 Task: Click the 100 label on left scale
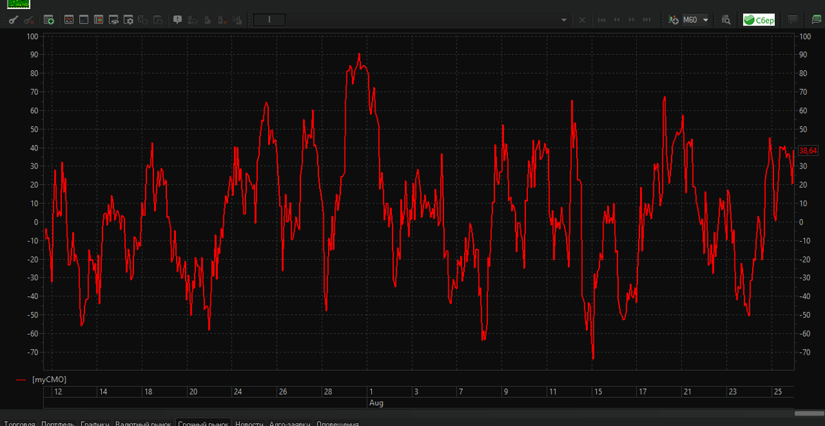pos(32,36)
